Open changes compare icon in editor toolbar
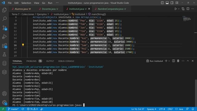 point(183,9)
